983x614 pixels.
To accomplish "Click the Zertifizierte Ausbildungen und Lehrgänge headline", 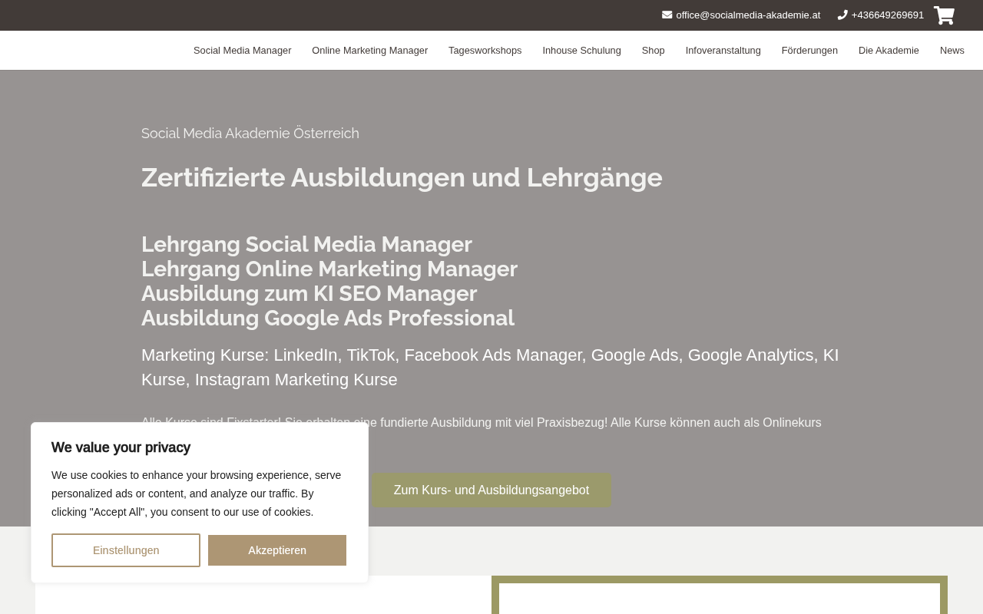I will click(x=402, y=177).
